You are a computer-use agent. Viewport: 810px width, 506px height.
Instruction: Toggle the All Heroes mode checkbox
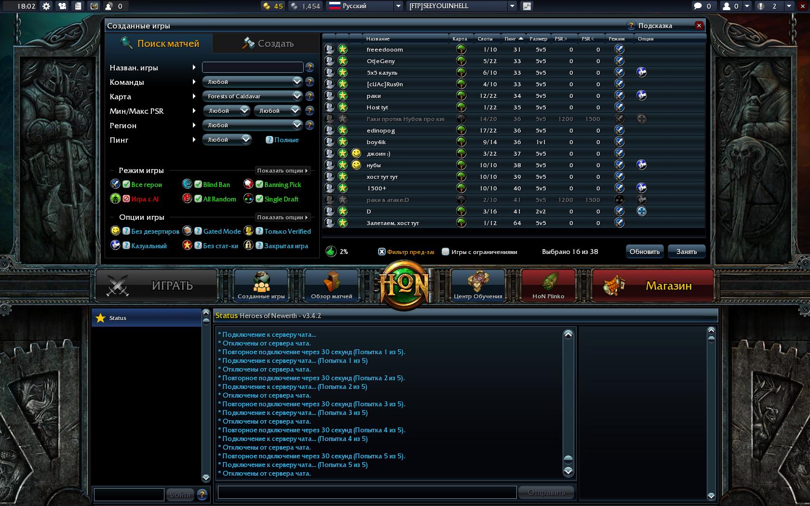126,184
